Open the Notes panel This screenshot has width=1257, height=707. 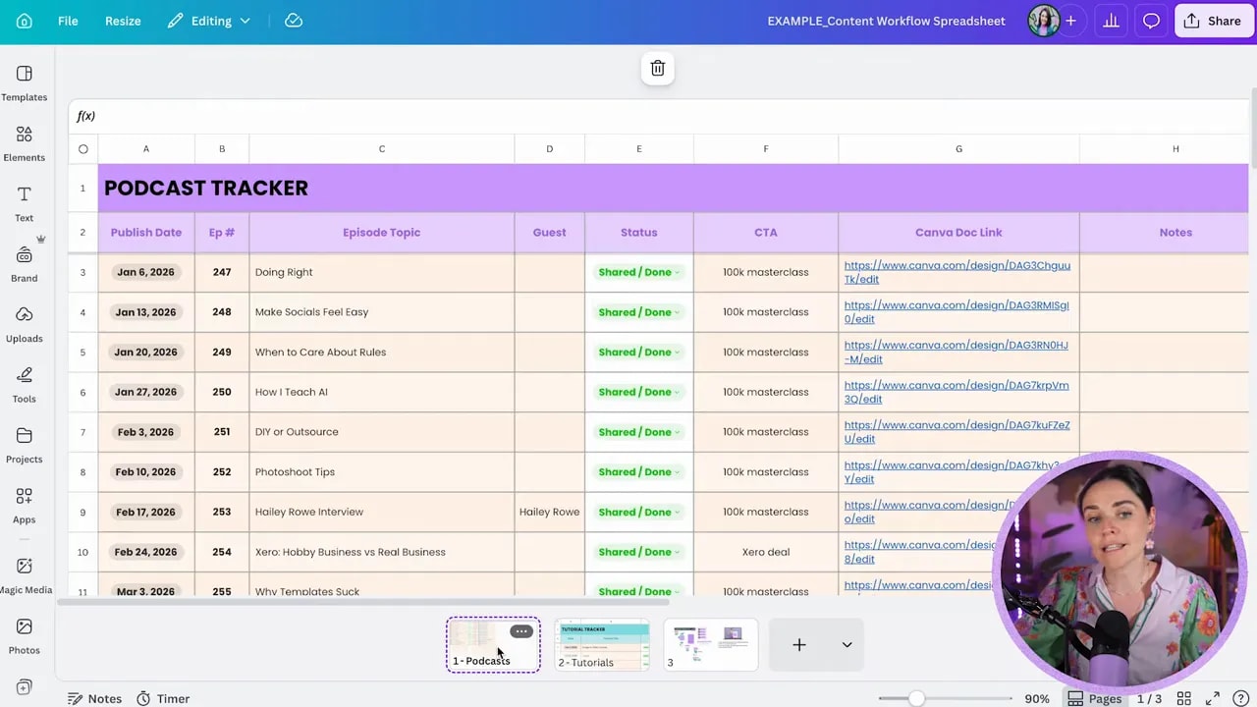coord(94,699)
